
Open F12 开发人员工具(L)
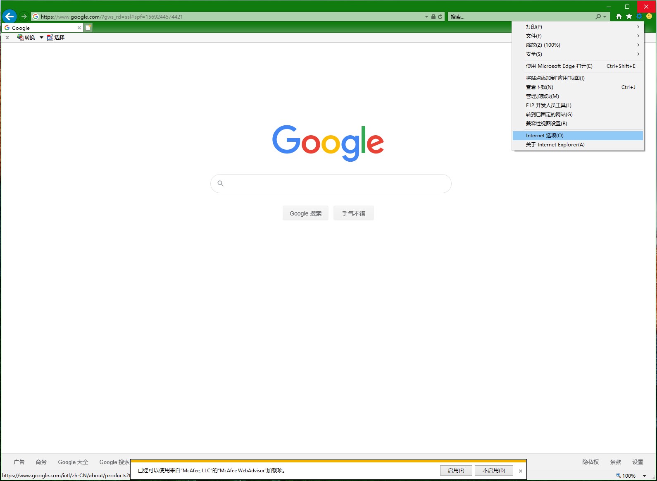[578, 105]
